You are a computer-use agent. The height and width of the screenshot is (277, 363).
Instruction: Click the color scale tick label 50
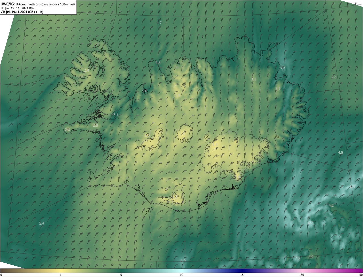click(x=361, y=275)
